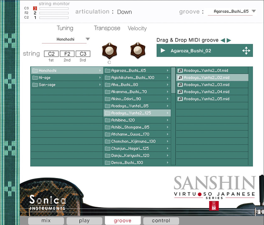Viewport: 264px width, 225px height.
Task: Click the Sonica Instruments logo
Action: coord(48,202)
